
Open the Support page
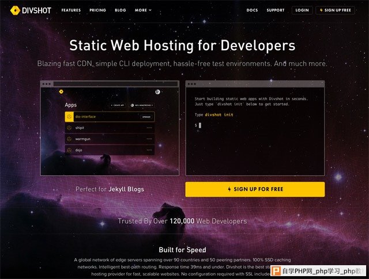click(276, 10)
